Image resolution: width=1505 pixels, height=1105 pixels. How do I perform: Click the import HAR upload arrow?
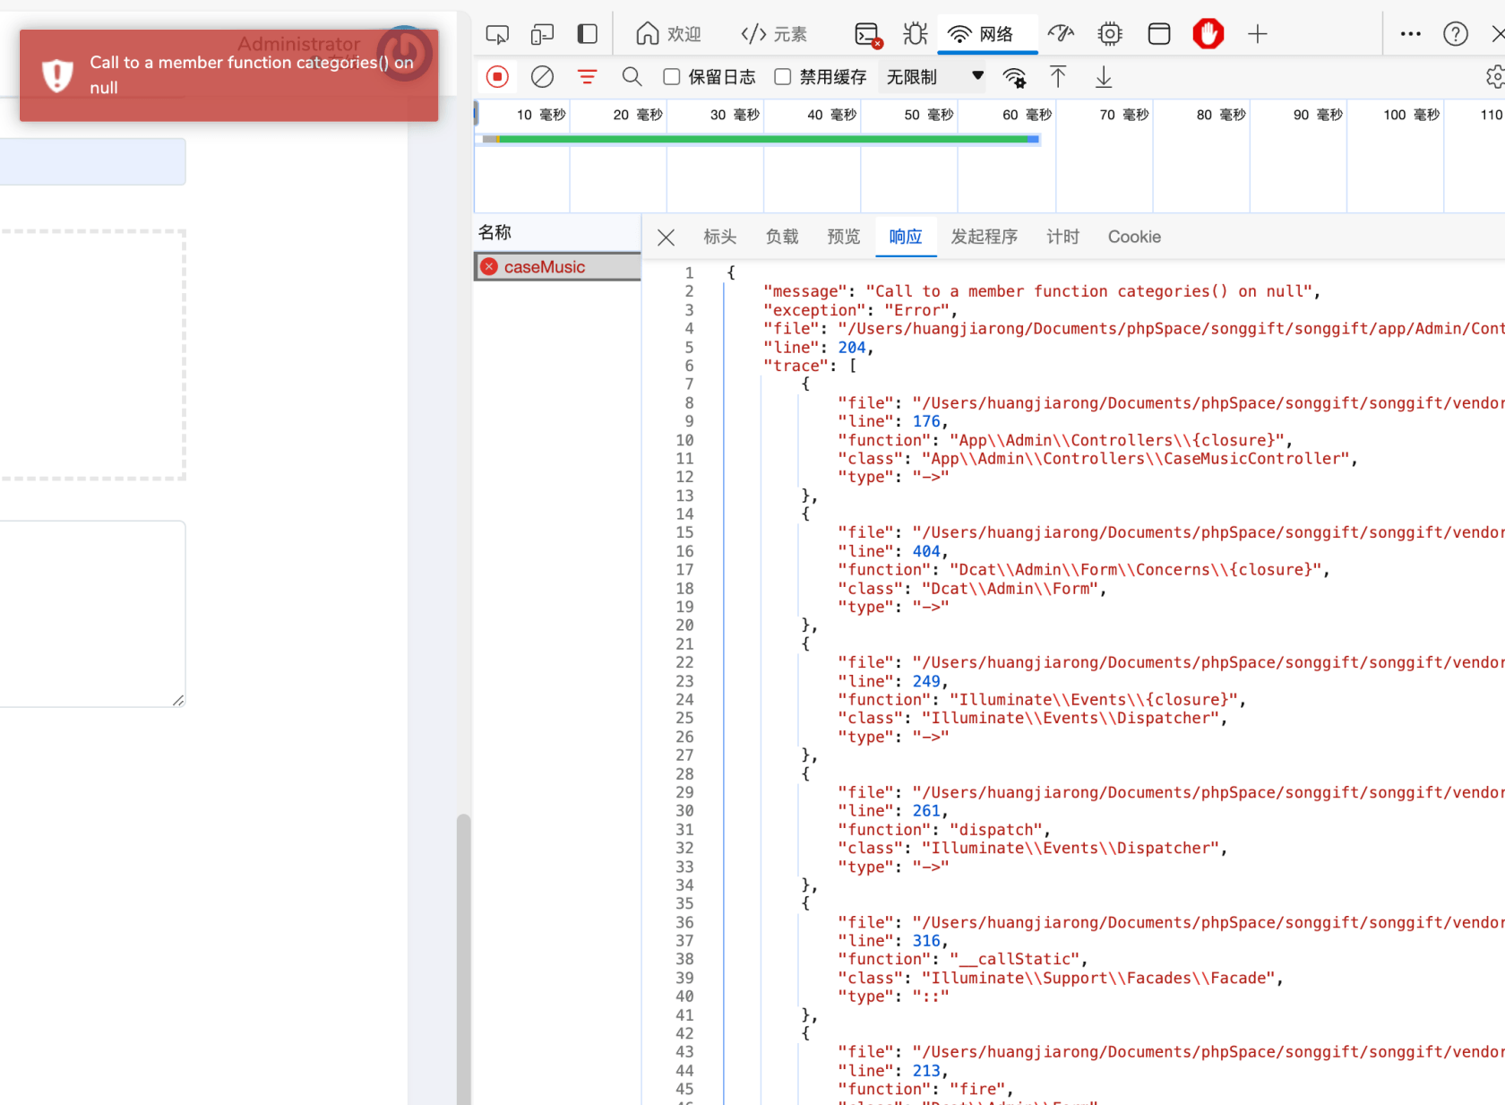tap(1058, 77)
